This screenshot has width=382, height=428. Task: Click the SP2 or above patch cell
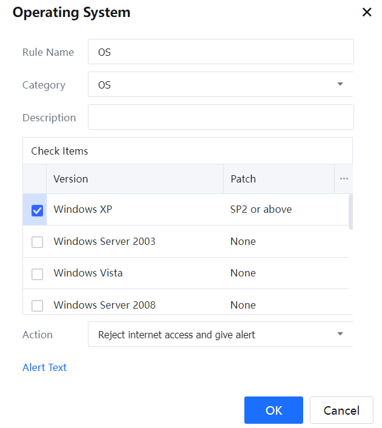pos(261,210)
